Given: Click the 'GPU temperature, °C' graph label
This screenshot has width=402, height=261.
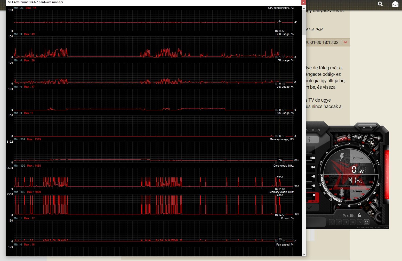Looking at the screenshot, I should [x=281, y=8].
